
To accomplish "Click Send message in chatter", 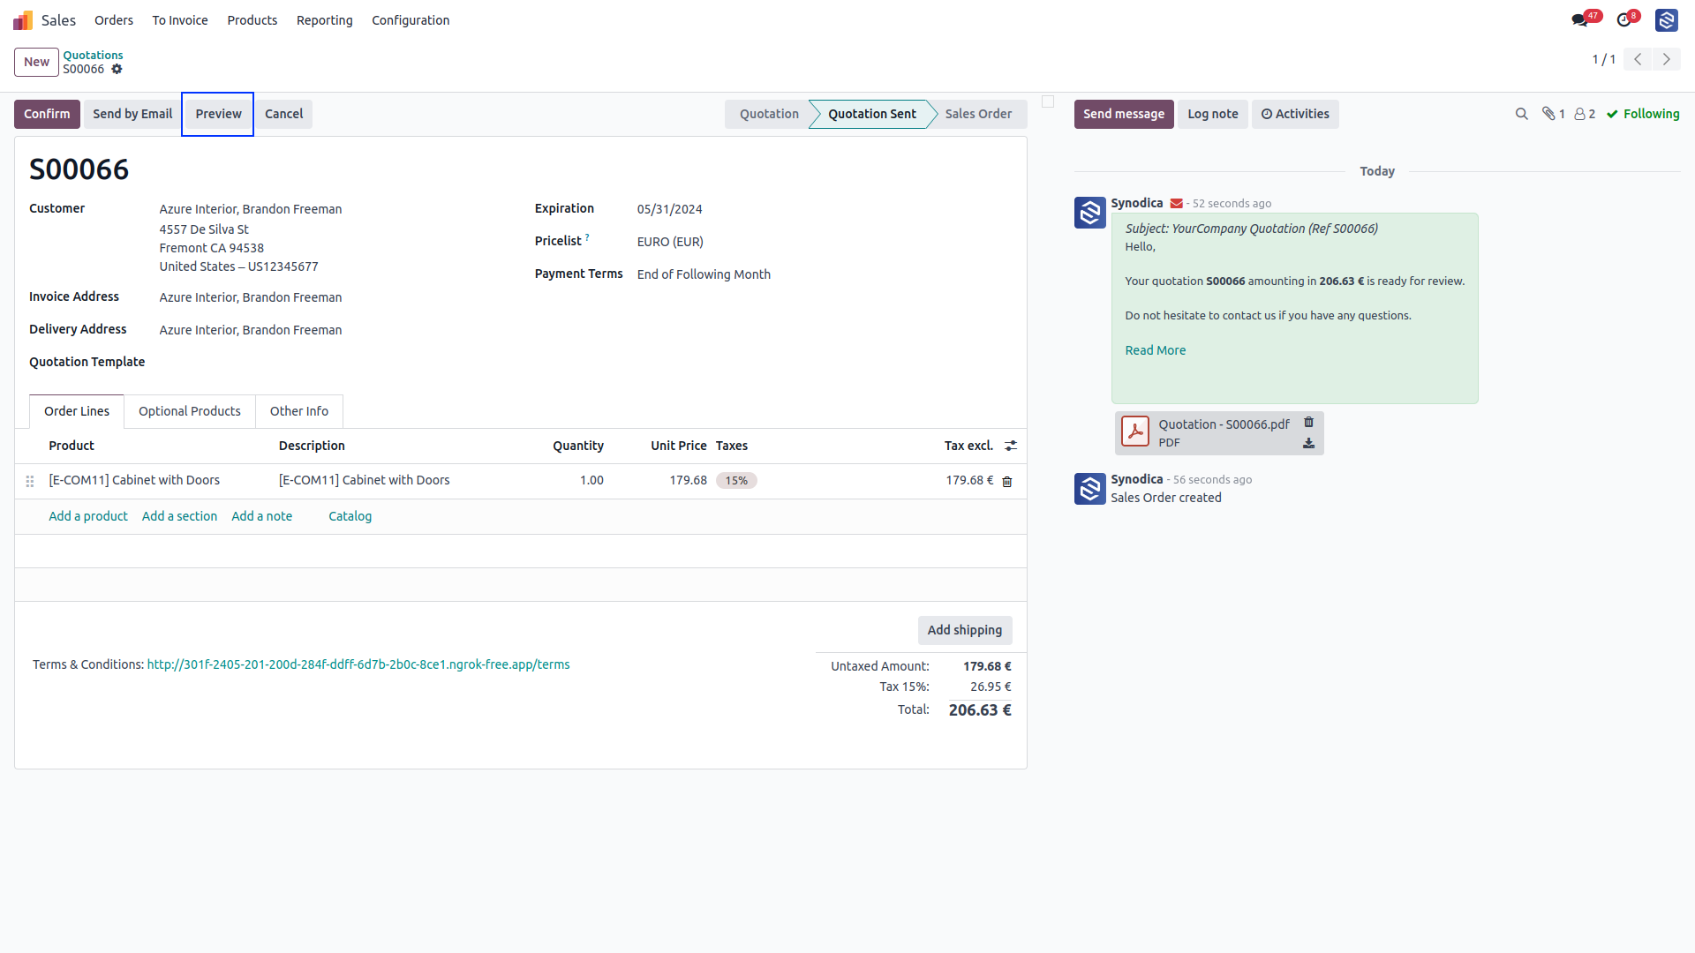I will pos(1124,114).
